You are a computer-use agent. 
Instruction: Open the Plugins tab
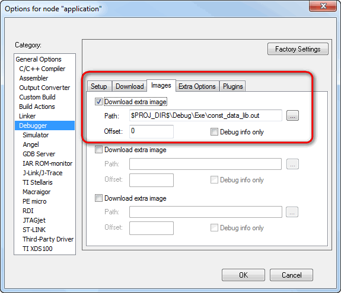click(x=232, y=86)
